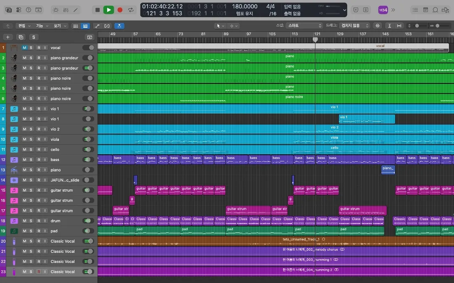Toggle the waveform zoom icon
454x283 pixels.
pyautogui.click(x=377, y=26)
